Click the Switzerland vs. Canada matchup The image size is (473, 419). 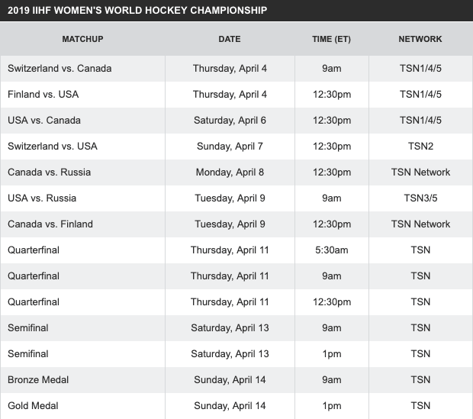[60, 68]
